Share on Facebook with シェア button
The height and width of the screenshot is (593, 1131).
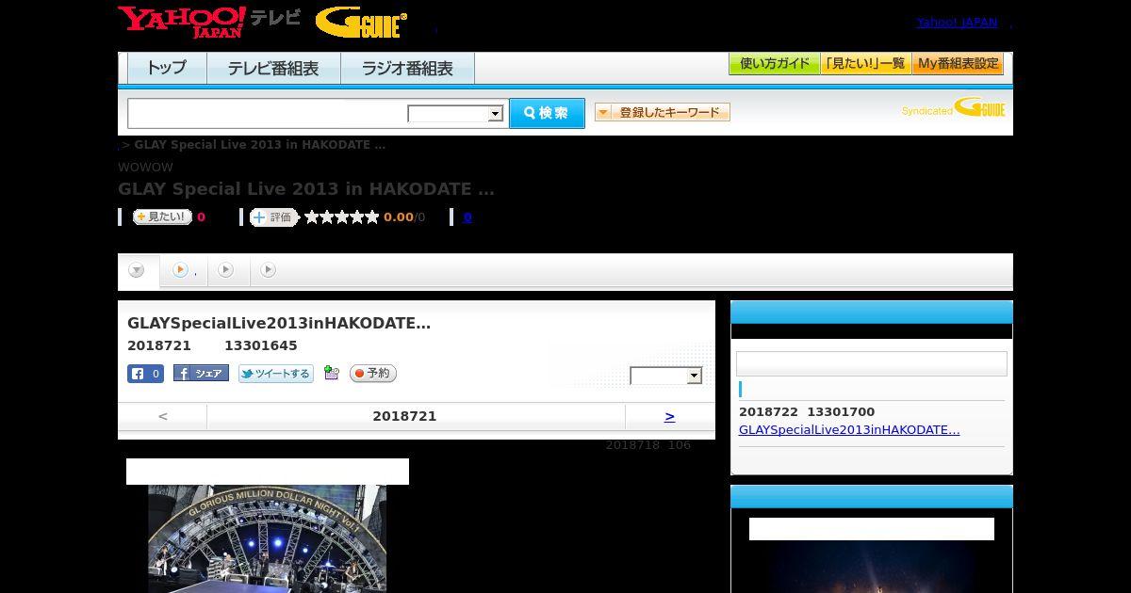(201, 374)
